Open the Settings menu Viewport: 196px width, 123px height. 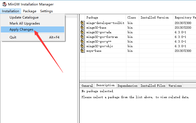[46, 11]
